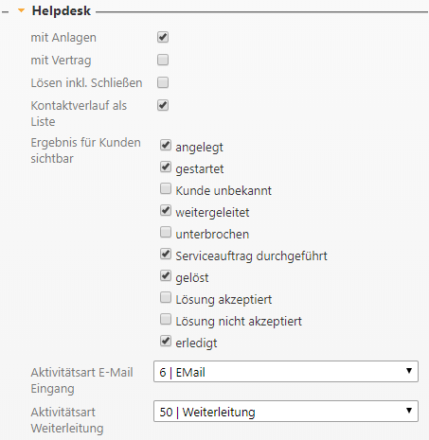Uncheck the 'angelegt' result option
Viewport: 429px width, 440px height.
pos(166,146)
